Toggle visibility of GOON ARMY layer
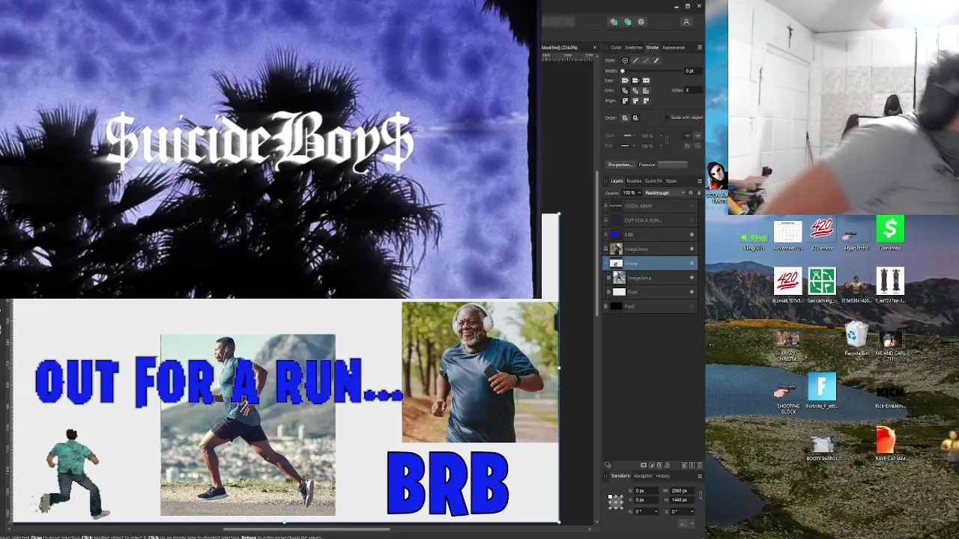 point(692,206)
